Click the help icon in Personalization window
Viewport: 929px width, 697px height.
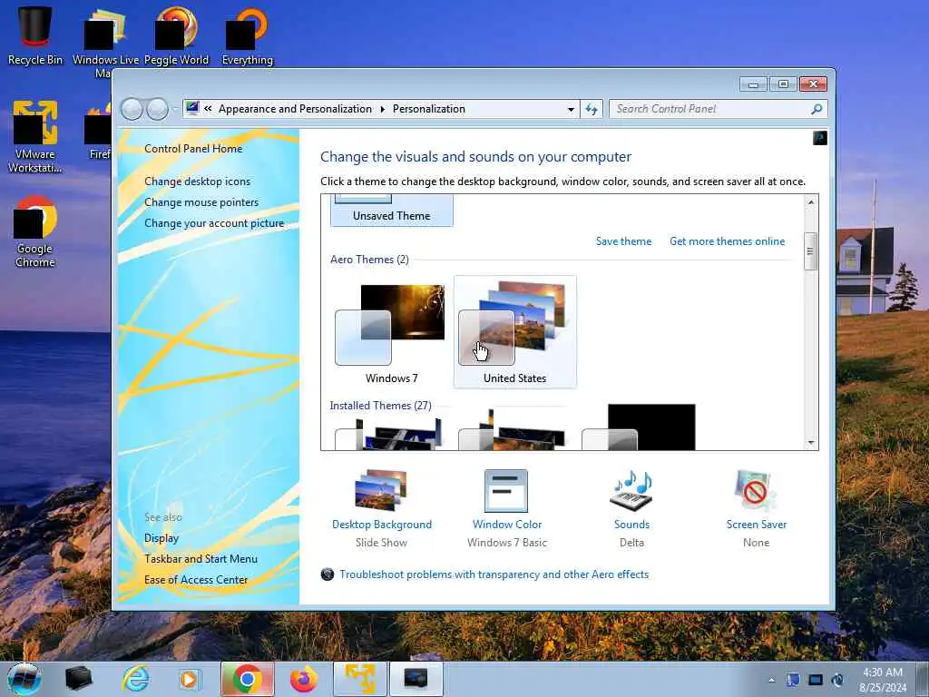pos(820,138)
